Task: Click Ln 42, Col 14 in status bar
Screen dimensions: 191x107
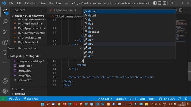Action: point(105,99)
